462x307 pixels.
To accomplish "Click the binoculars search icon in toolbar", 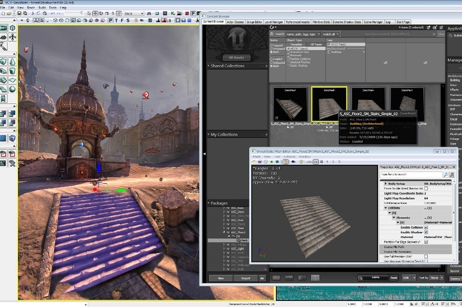I will click(x=149, y=13).
